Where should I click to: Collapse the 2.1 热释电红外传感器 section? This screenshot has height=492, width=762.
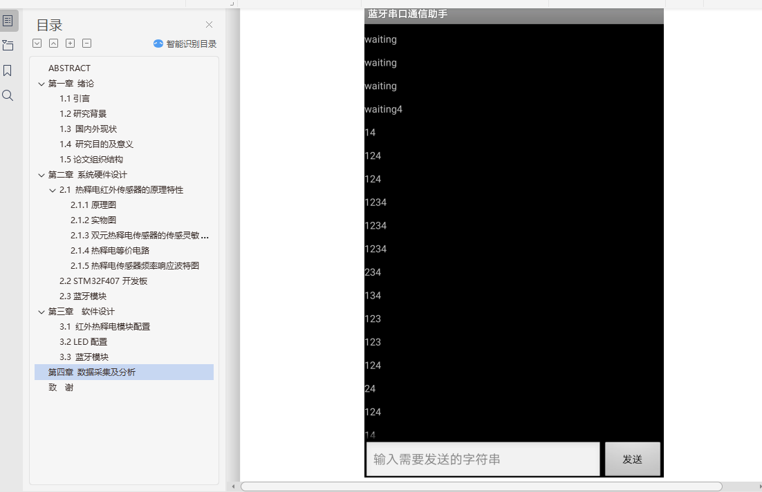pyautogui.click(x=53, y=190)
